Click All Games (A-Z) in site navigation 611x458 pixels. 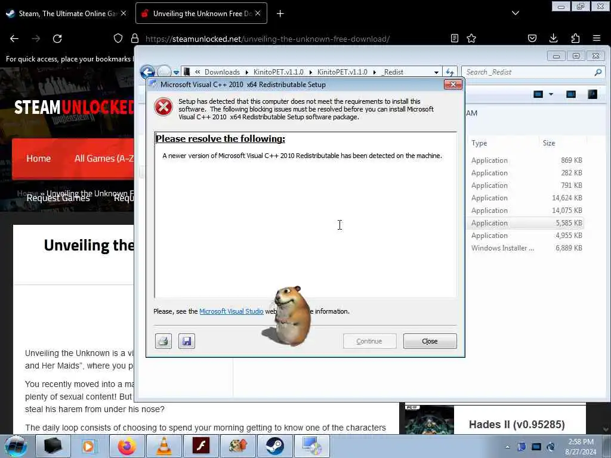(x=104, y=159)
